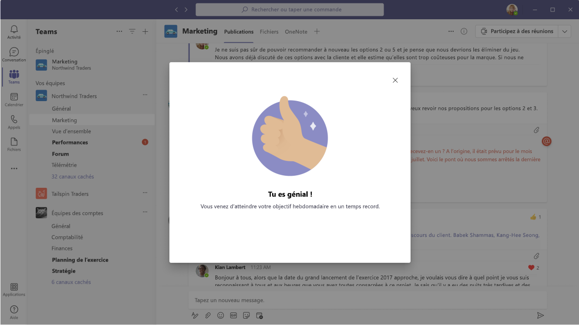This screenshot has height=325, width=579.
Task: Open Calendrier in the left rail
Action: [14, 100]
